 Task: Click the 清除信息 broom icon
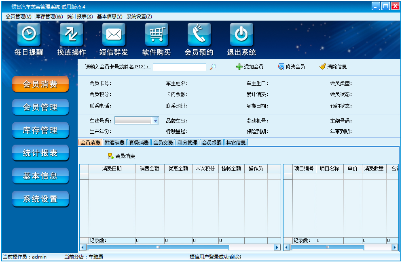point(322,67)
